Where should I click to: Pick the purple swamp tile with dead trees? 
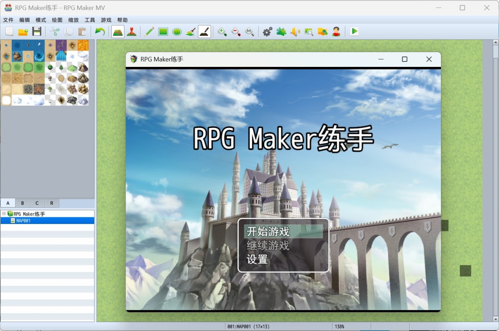click(x=61, y=45)
